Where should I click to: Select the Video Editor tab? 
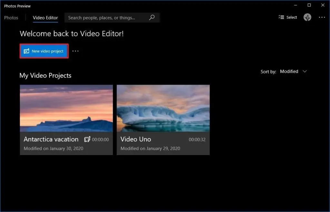click(x=45, y=18)
